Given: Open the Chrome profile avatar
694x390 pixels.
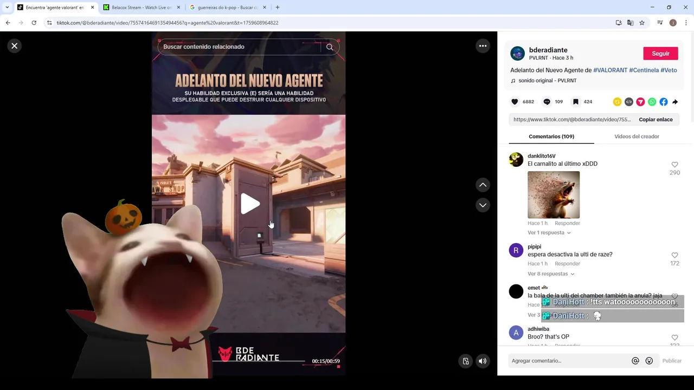Looking at the screenshot, I should point(673,23).
